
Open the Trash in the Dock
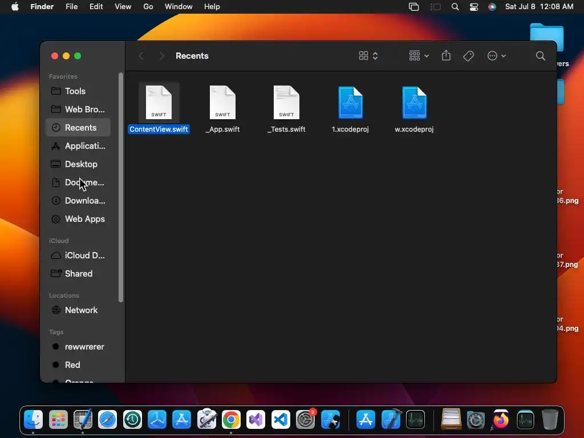pyautogui.click(x=550, y=420)
